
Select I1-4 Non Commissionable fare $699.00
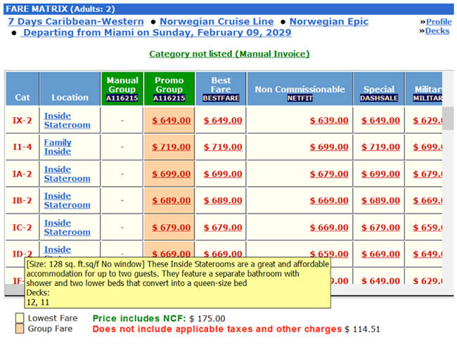tap(329, 147)
